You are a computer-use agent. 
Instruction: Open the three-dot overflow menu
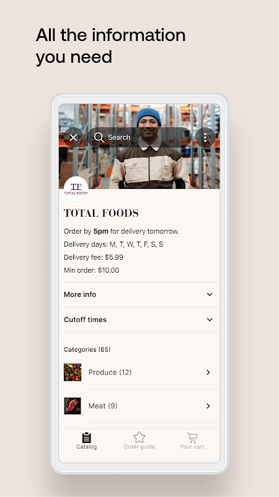click(x=205, y=137)
